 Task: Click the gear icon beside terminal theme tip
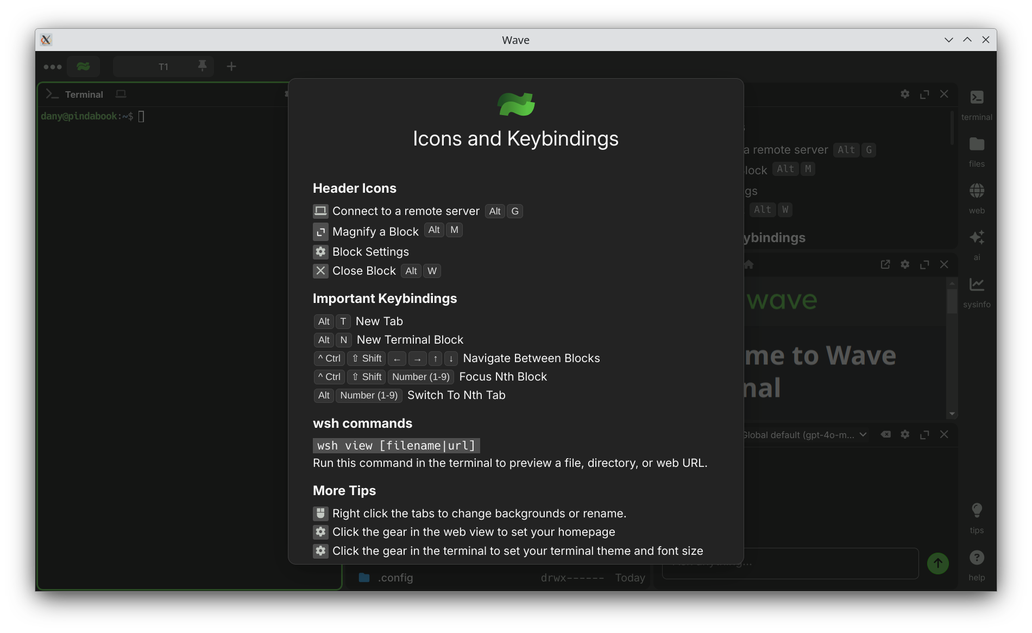[x=320, y=551]
